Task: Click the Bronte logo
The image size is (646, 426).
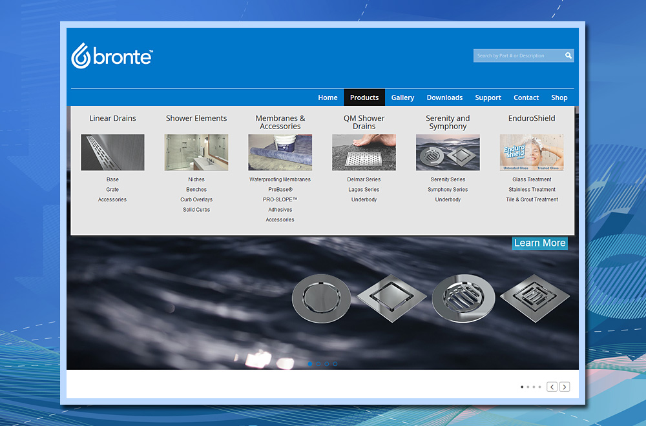Action: pos(112,56)
